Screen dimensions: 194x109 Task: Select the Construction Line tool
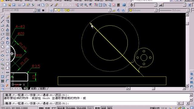pos(2,21)
